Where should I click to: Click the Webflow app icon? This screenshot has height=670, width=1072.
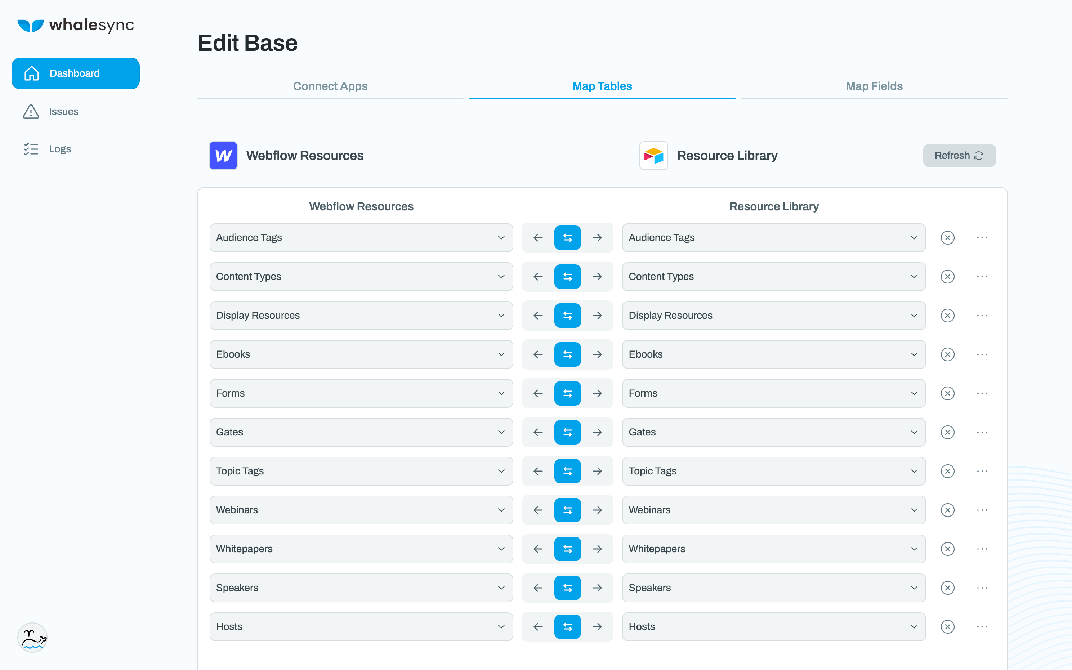pos(223,156)
